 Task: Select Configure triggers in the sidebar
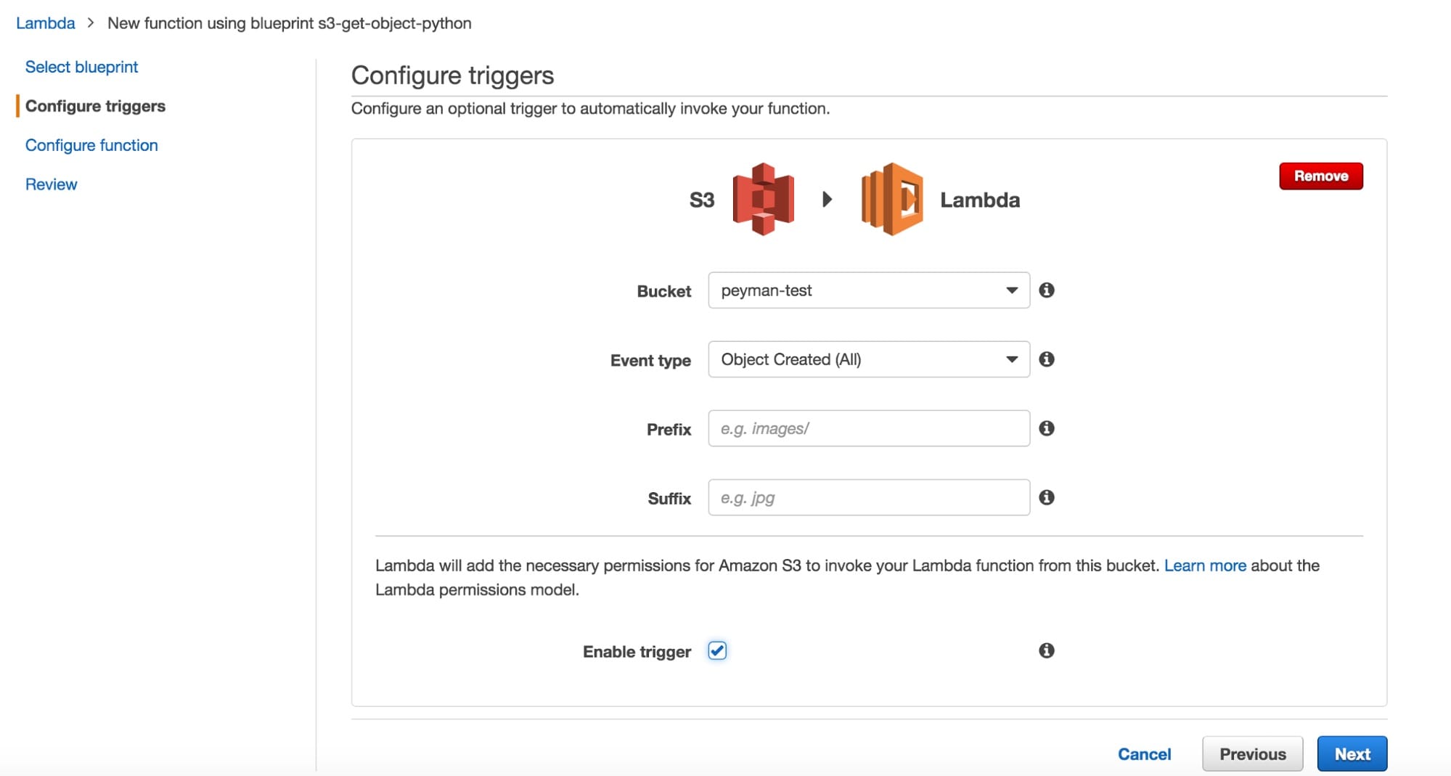(x=95, y=106)
